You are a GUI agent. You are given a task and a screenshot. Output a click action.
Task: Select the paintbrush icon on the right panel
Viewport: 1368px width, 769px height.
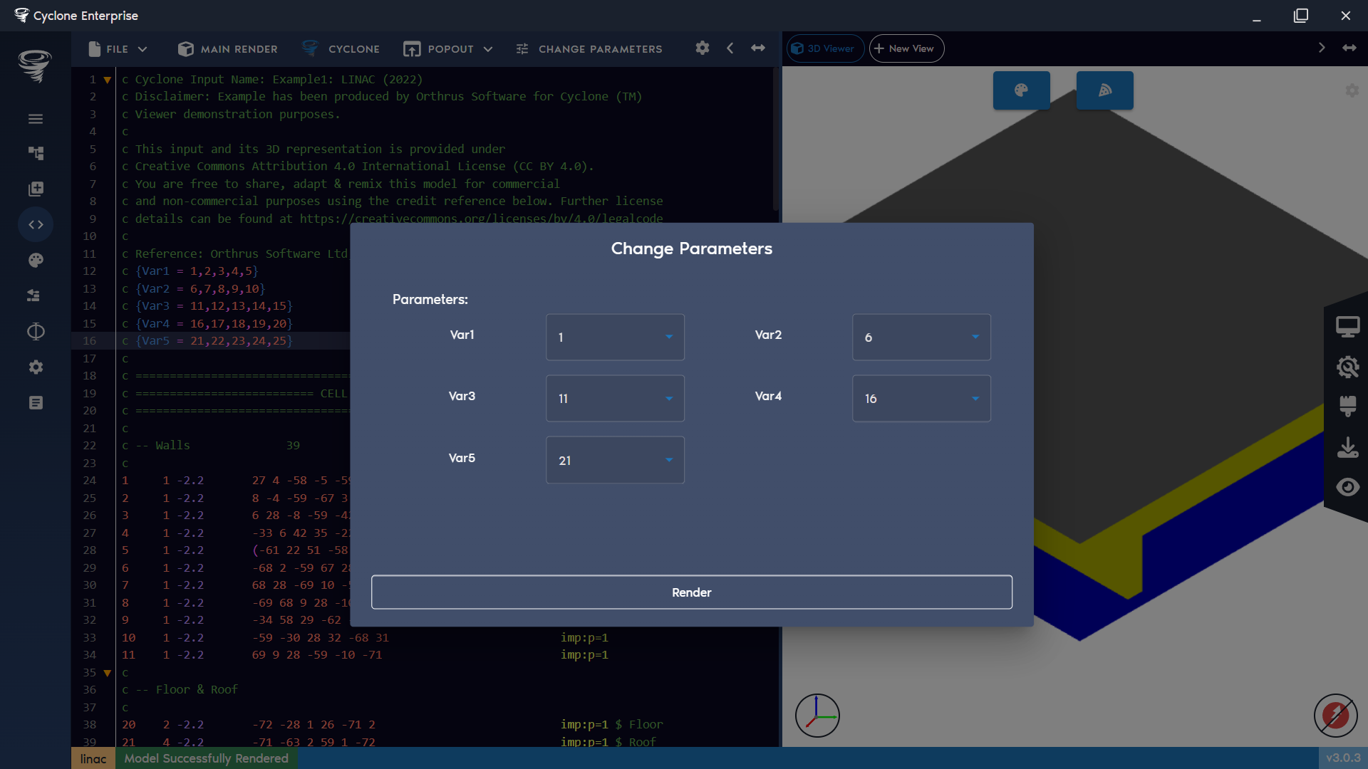click(x=1349, y=407)
